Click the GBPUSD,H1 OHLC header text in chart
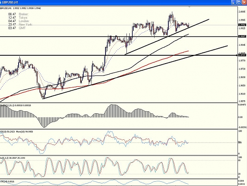This screenshot has height=186, width=247. (x=20, y=8)
